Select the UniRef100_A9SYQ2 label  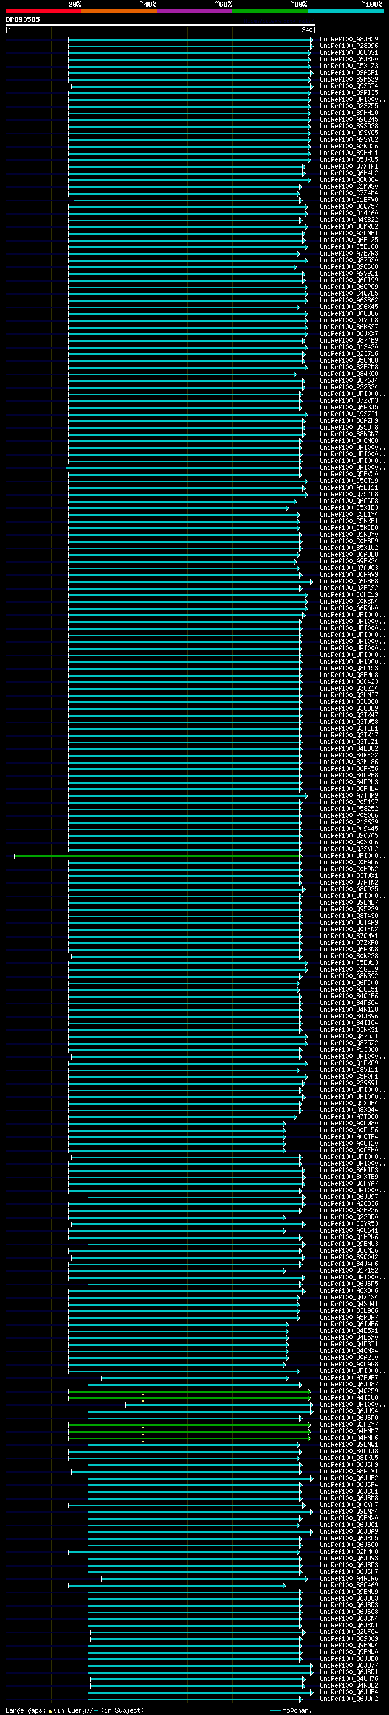[349, 140]
